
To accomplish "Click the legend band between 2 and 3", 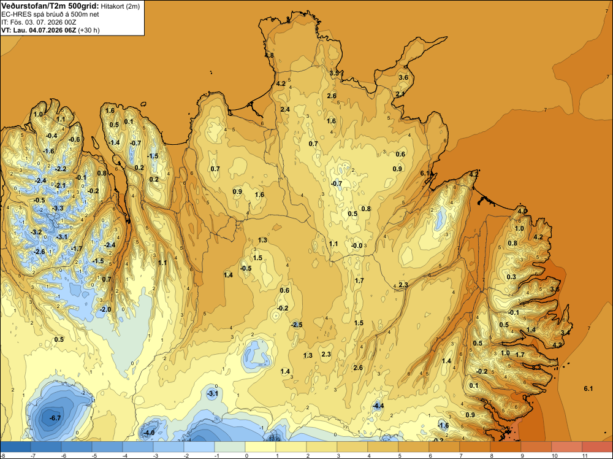I will 322,447.
